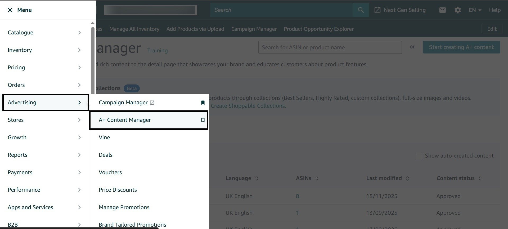Click the Beta badge beside collections

coord(132,88)
